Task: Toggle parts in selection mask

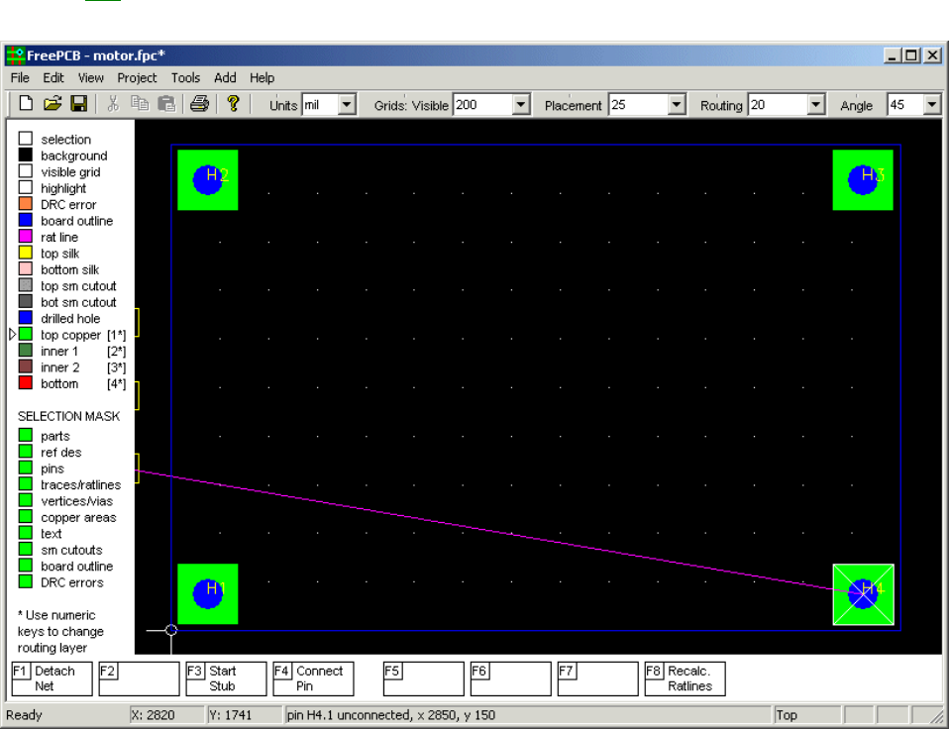Action: 26,435
